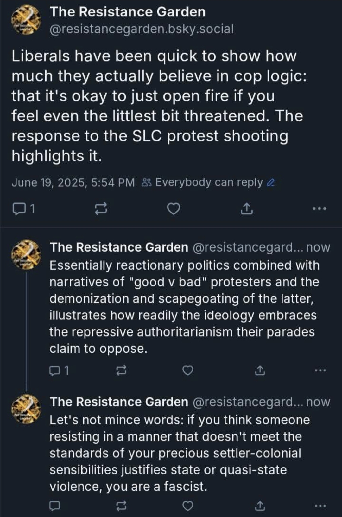This screenshot has width=342, height=517.
Task: Like the "Let's not mince words" reply
Action: click(x=188, y=506)
